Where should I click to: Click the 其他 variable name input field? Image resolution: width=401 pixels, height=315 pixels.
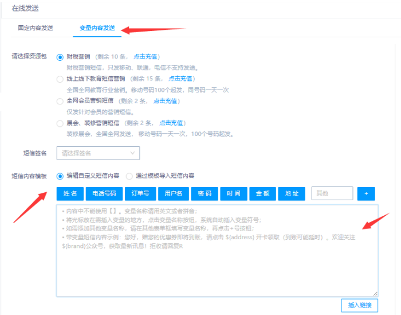tap(332, 194)
